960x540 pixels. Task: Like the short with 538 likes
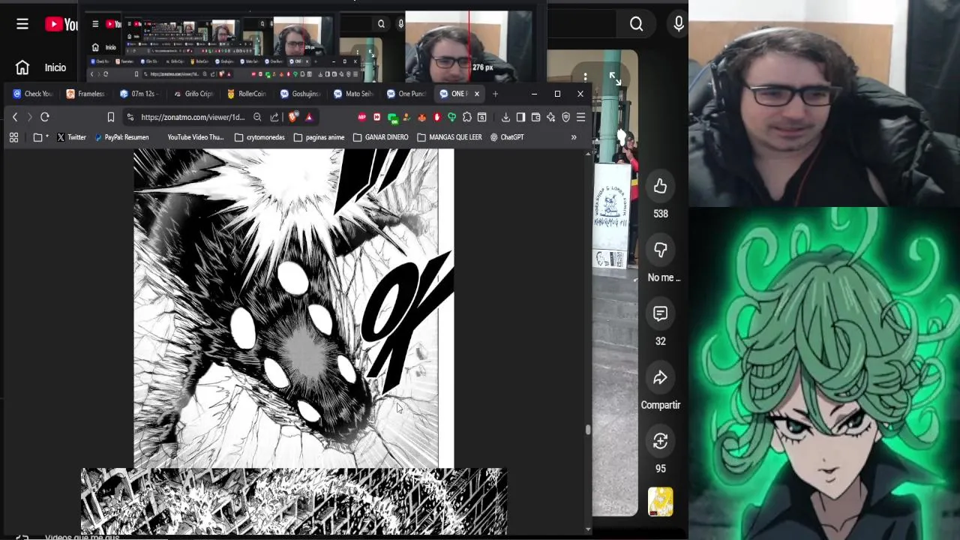point(660,186)
